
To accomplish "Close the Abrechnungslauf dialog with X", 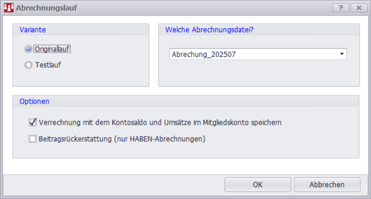I will [x=358, y=8].
